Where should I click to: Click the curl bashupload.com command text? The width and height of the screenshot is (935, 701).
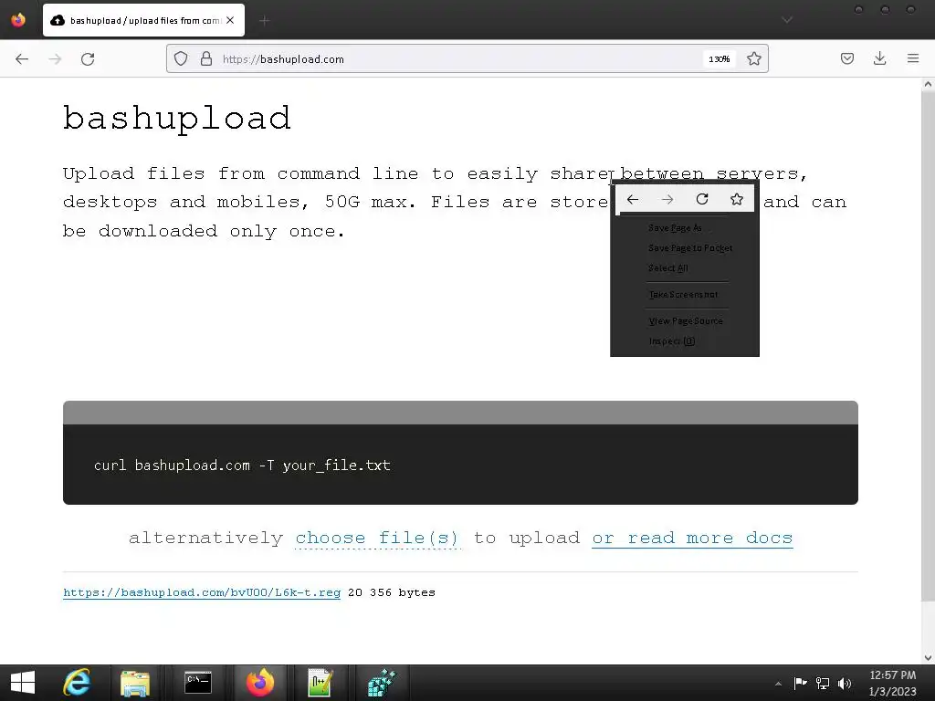click(242, 465)
